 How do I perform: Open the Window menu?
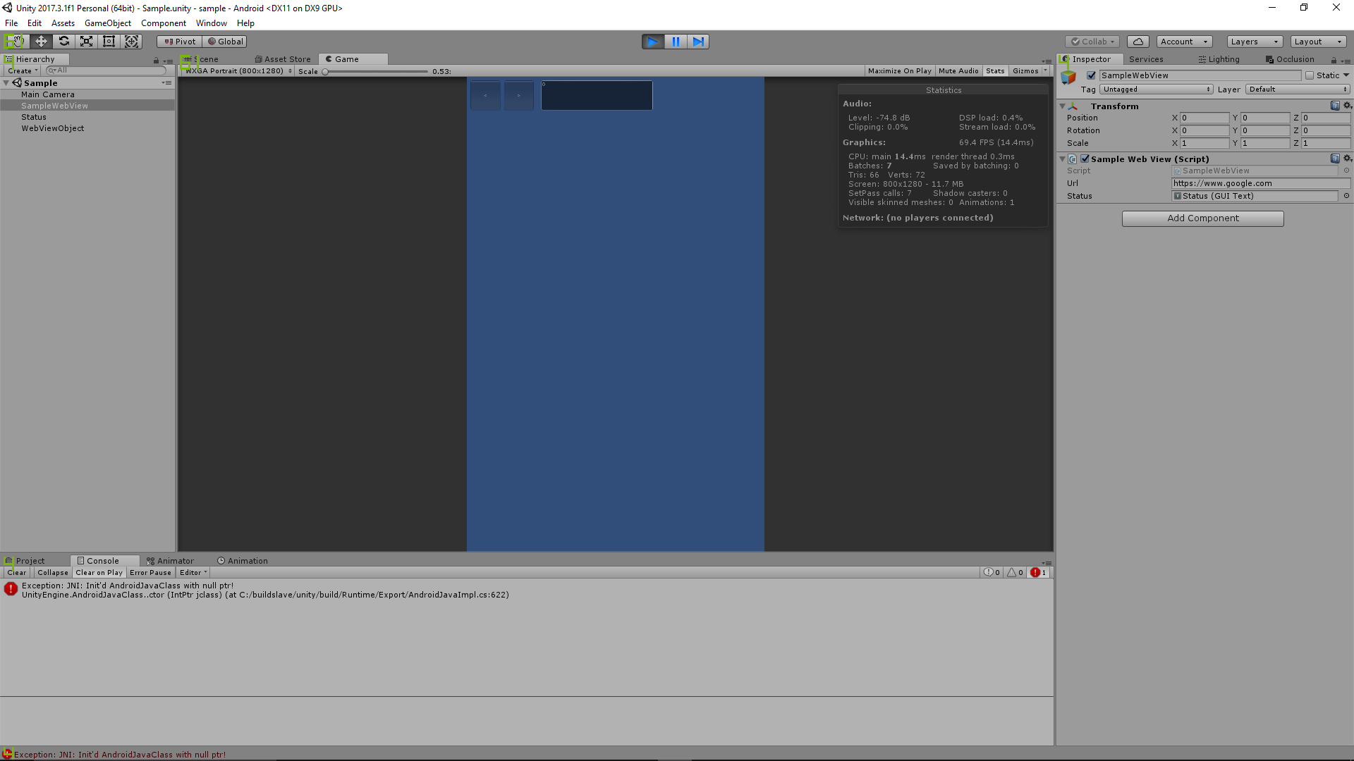pos(212,23)
